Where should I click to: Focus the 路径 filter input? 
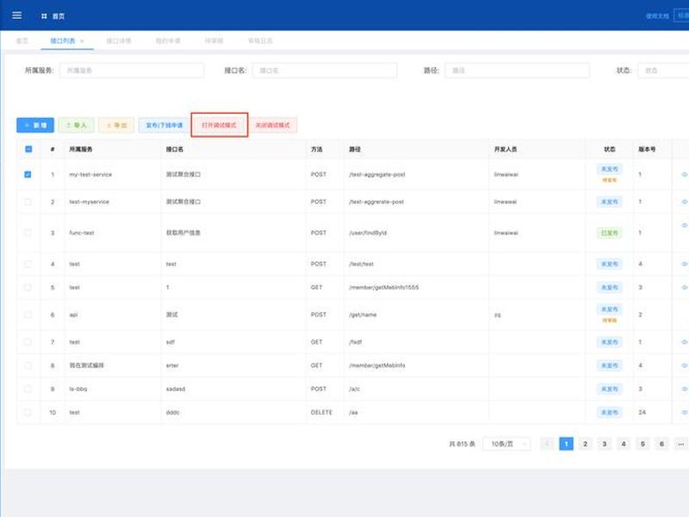pos(518,71)
